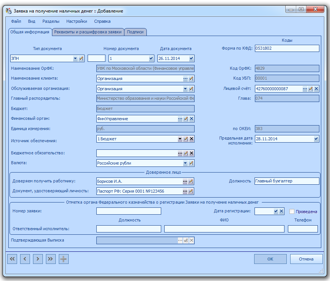Clear the Источник обеспечения field with X

point(192,139)
